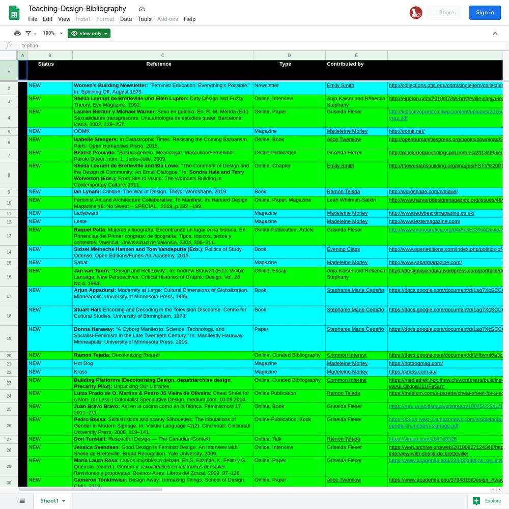
Task: Click the print icon in toolbar
Action: (x=17, y=33)
